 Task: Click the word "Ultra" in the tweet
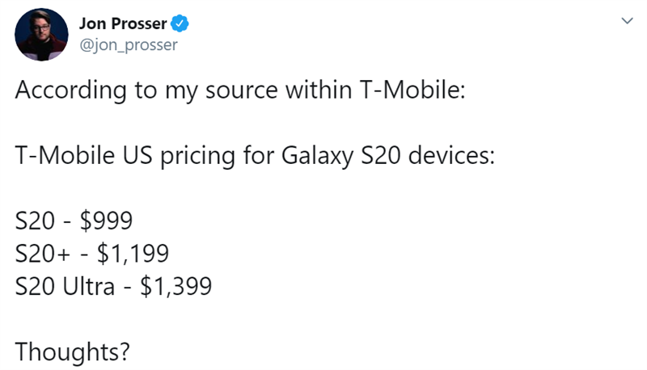[88, 286]
